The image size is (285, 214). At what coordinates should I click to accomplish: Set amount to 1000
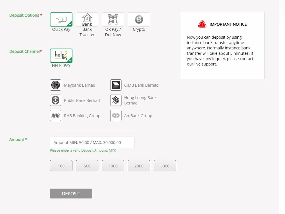coord(113,166)
